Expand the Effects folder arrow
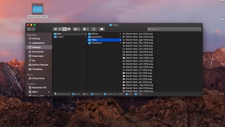The height and width of the screenshot is (127, 225). pos(120,34)
